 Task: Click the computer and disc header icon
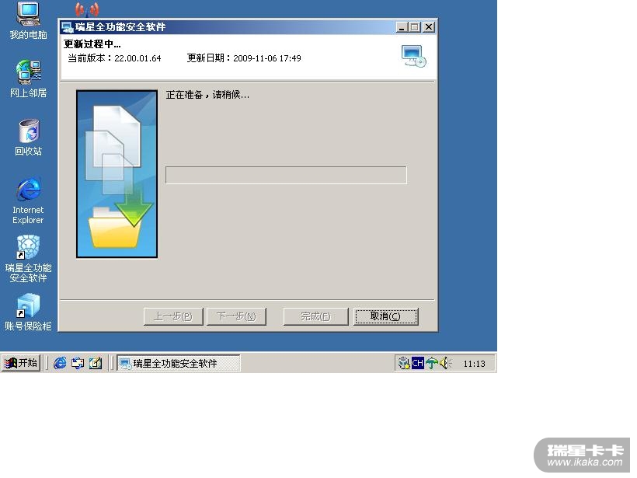point(413,56)
